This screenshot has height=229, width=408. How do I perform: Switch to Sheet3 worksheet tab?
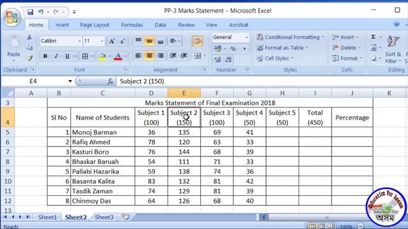(104, 217)
